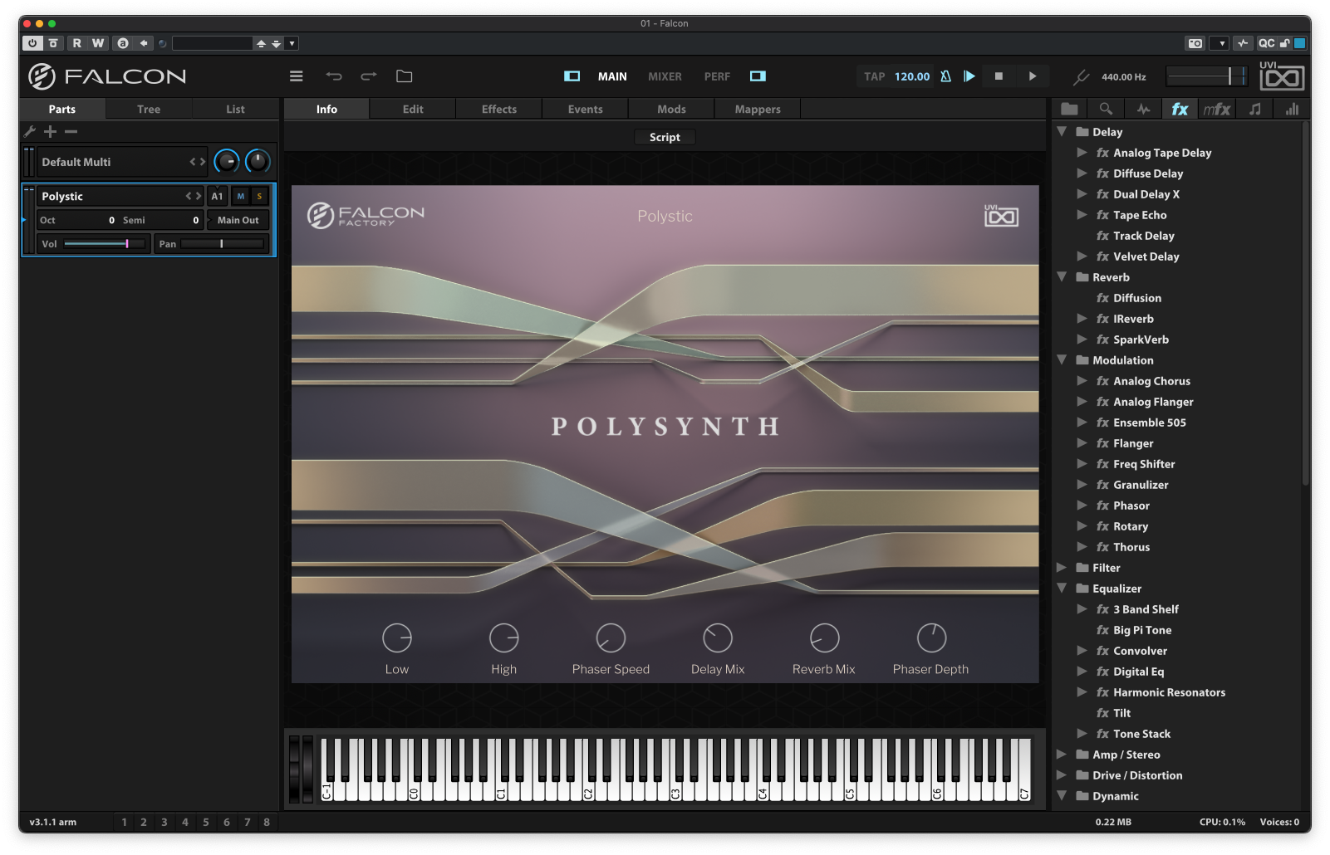Screen dimensions: 1330x855
Task: Open the Falcon main hamburger menu
Action: click(296, 76)
